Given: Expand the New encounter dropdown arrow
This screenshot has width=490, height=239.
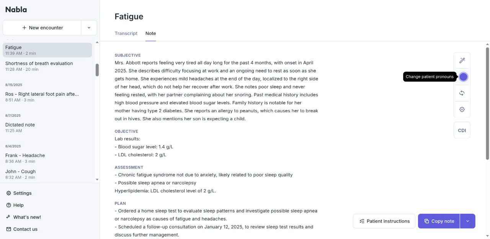Looking at the screenshot, I should [89, 28].
